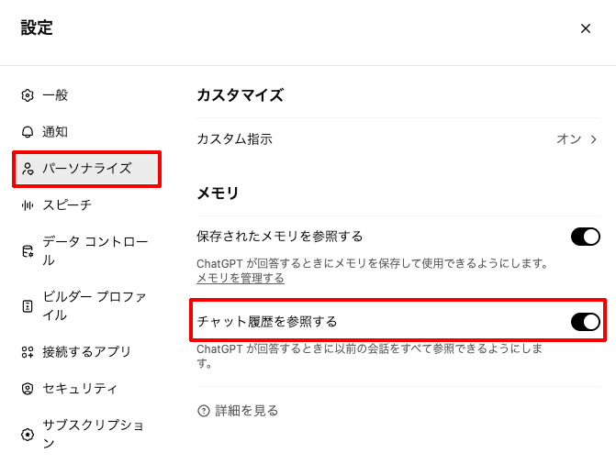This screenshot has height=475, width=616.
Task: Click the General (一般) gear icon
Action: (x=28, y=95)
